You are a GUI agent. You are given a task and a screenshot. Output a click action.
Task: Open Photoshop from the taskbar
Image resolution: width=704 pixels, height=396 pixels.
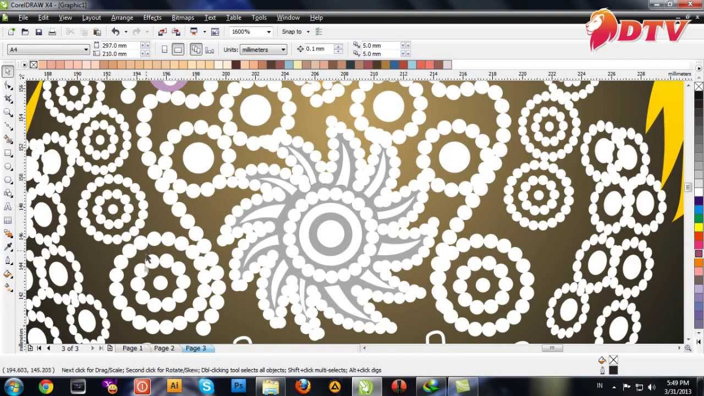(x=238, y=387)
